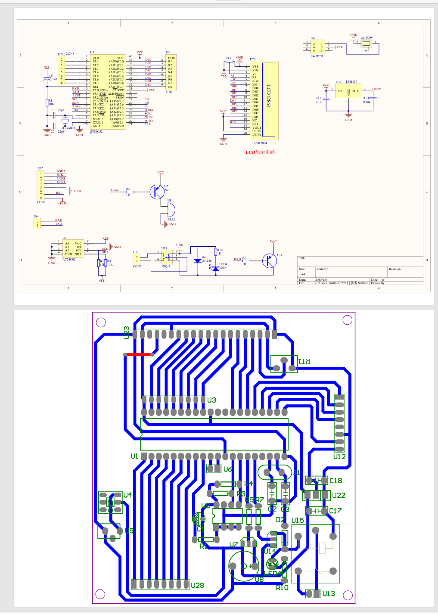Select the red LCD circuit caption text
Image resolution: width=438 pixels, height=614 pixels.
click(x=260, y=152)
